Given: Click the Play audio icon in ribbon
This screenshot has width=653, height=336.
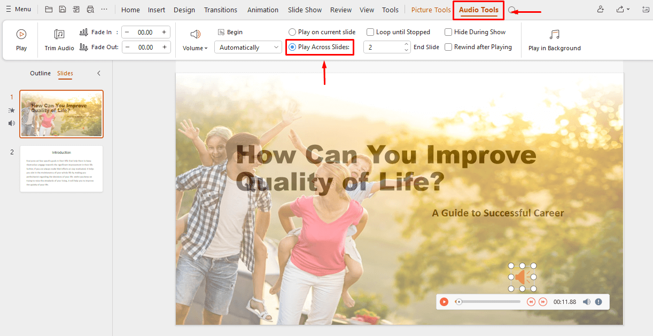Looking at the screenshot, I should point(21,35).
